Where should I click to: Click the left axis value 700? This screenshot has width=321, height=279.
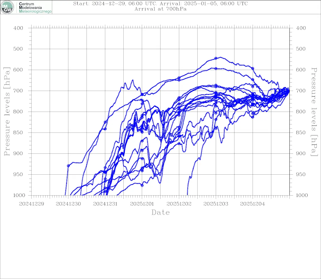(x=18, y=91)
